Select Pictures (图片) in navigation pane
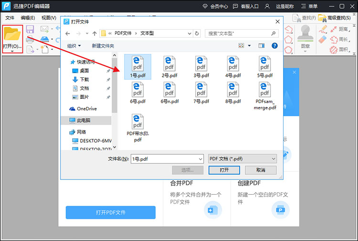The height and width of the screenshot is (241, 358). click(x=80, y=97)
